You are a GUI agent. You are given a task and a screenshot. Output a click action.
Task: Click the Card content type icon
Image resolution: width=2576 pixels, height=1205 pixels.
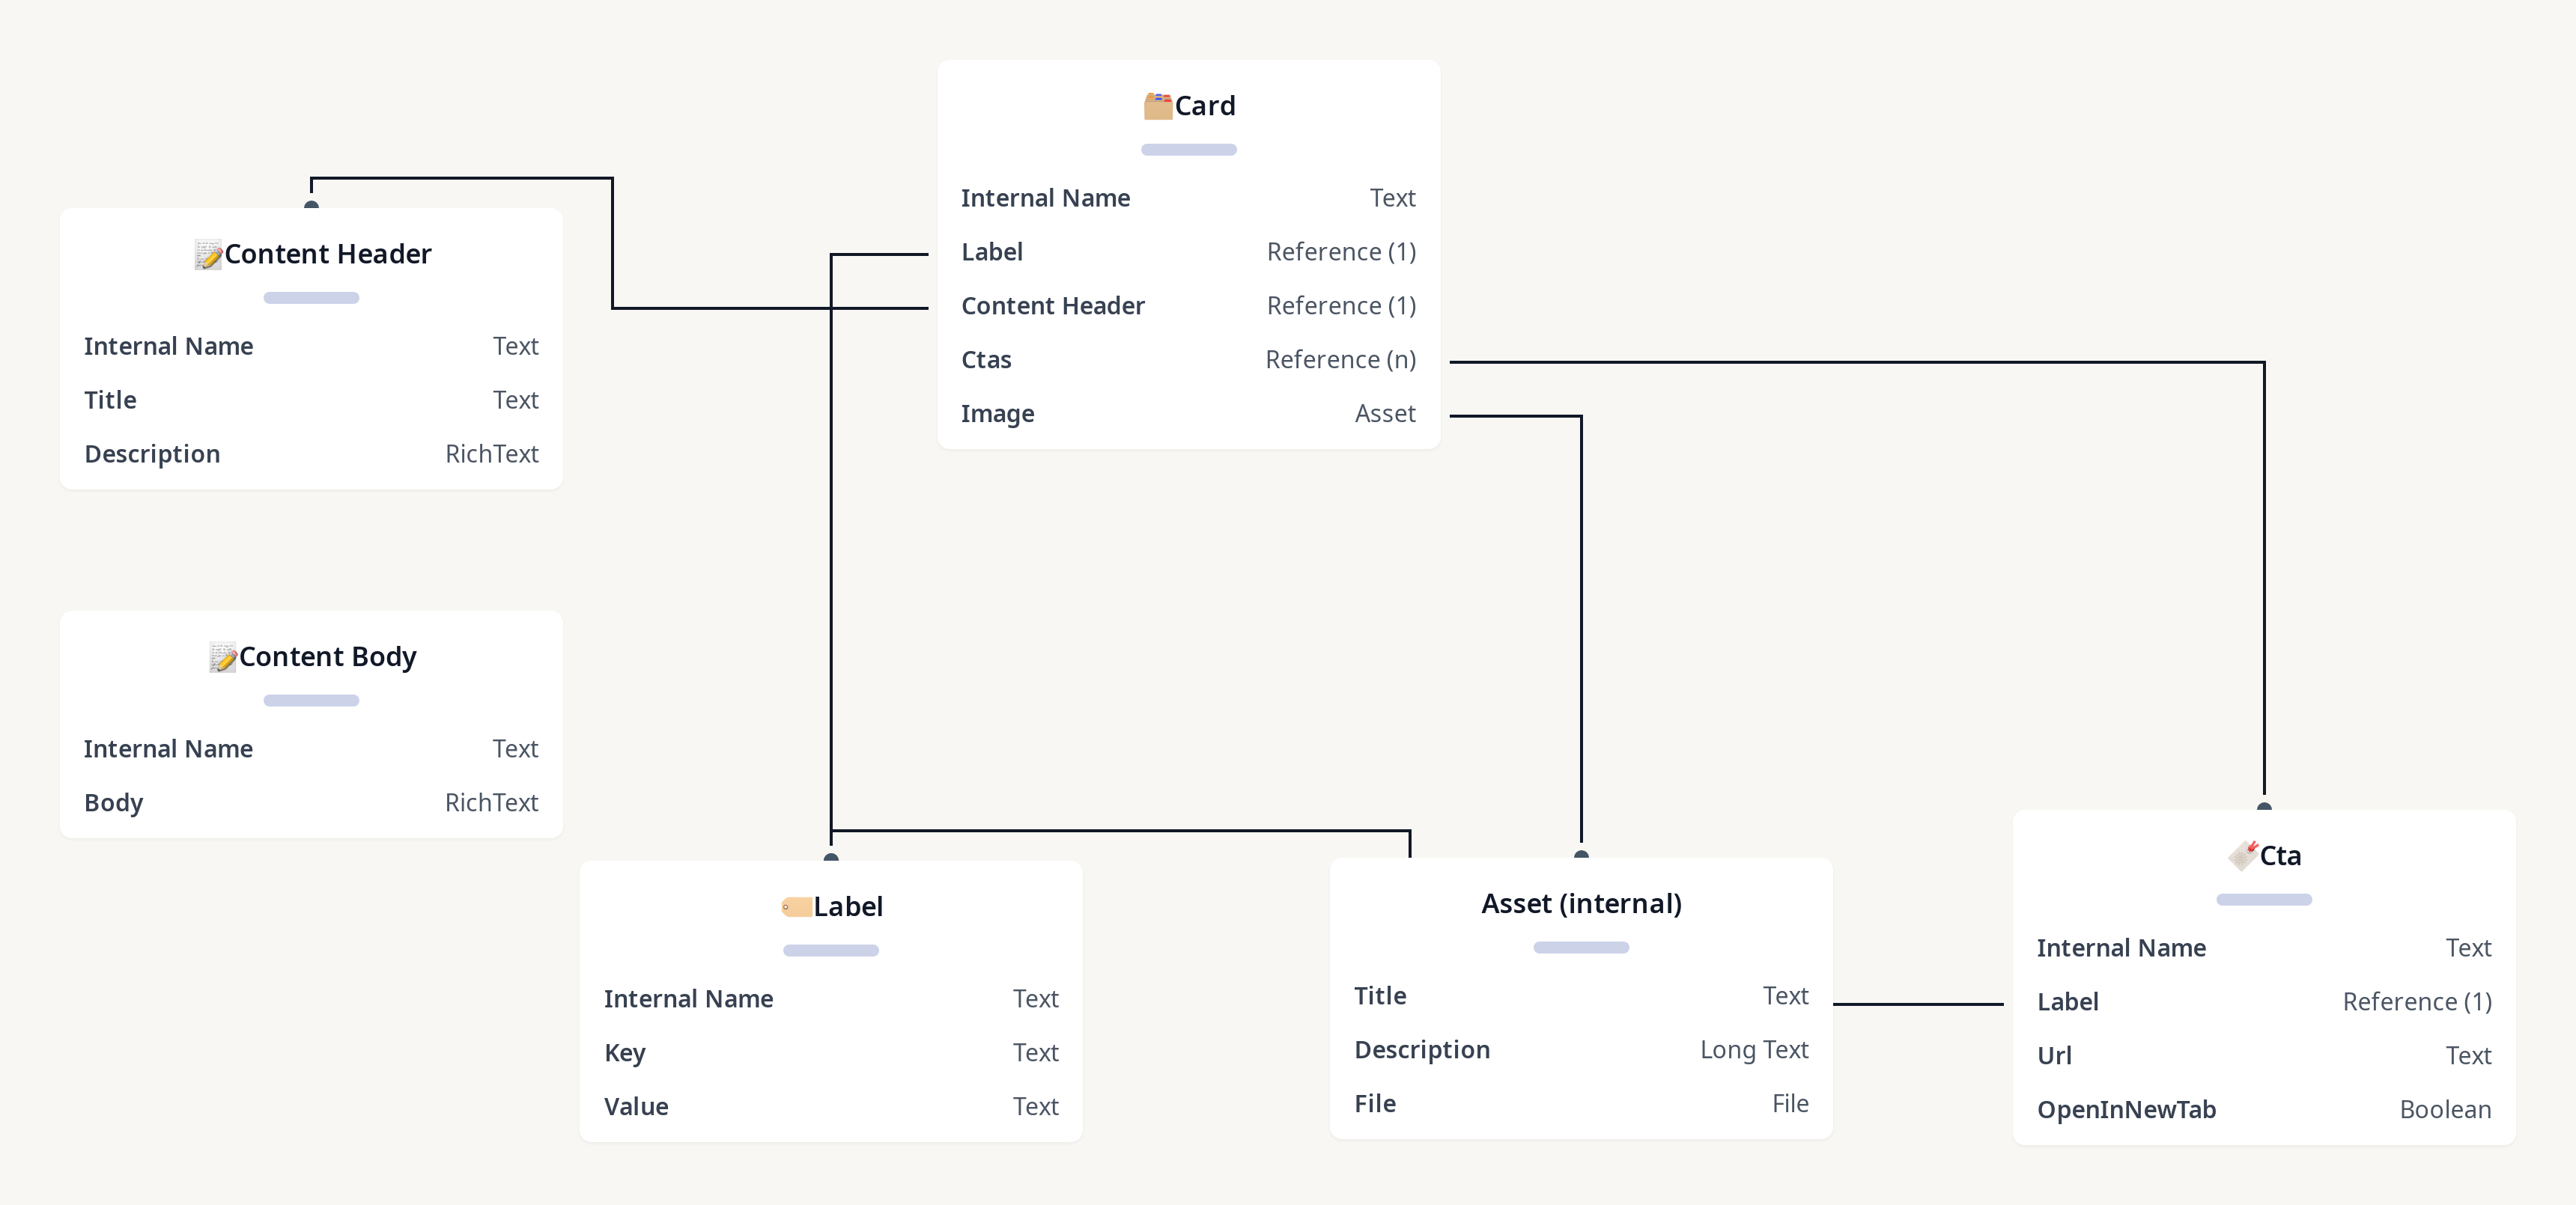click(x=1152, y=103)
